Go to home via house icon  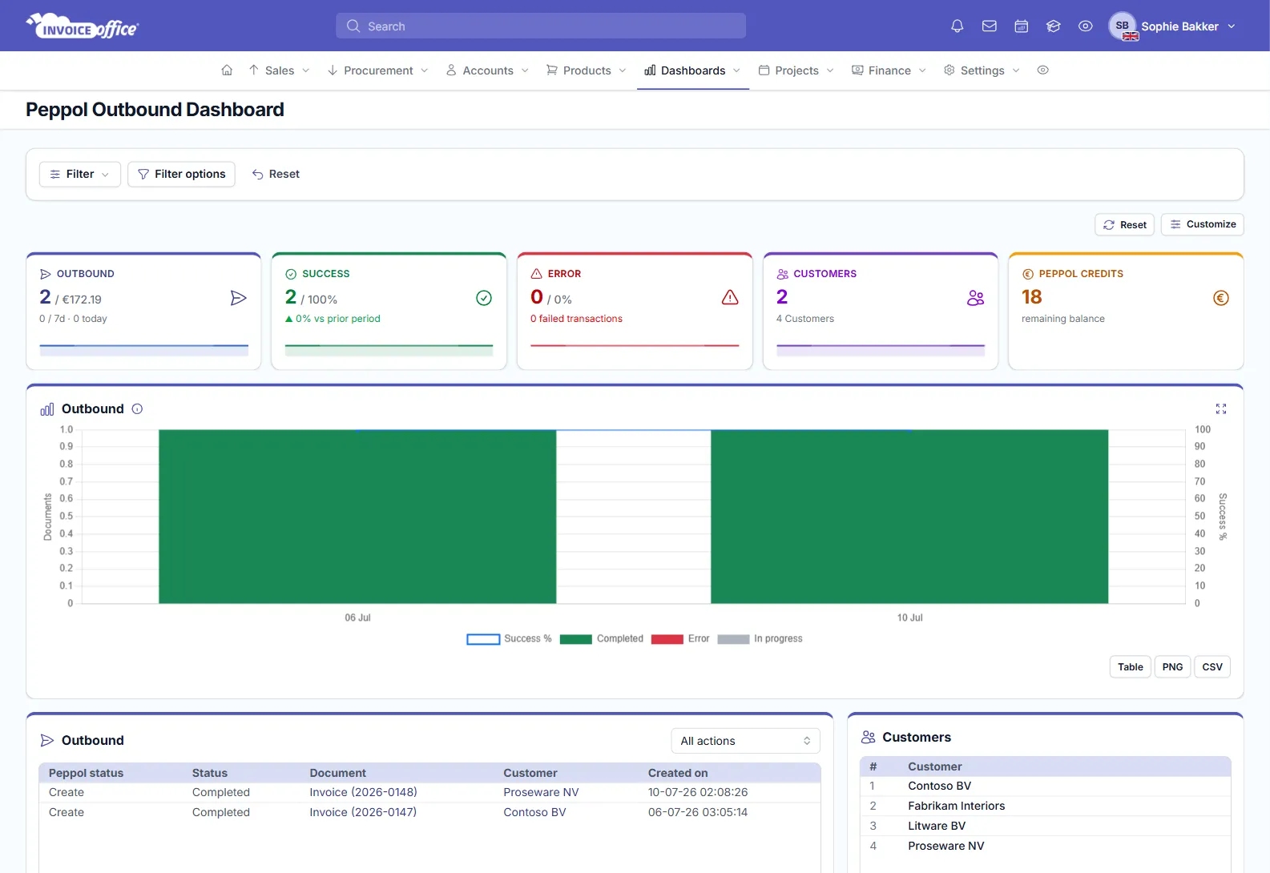(x=227, y=70)
